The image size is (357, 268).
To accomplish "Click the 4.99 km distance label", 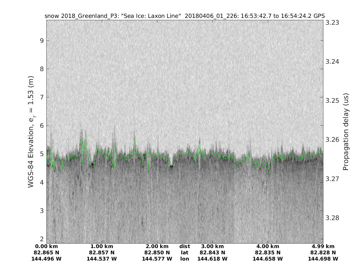I will 323,247.
